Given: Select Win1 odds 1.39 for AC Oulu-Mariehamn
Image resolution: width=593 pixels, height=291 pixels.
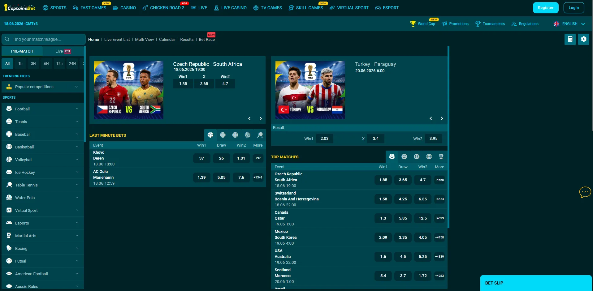Looking at the screenshot, I should coord(201,178).
